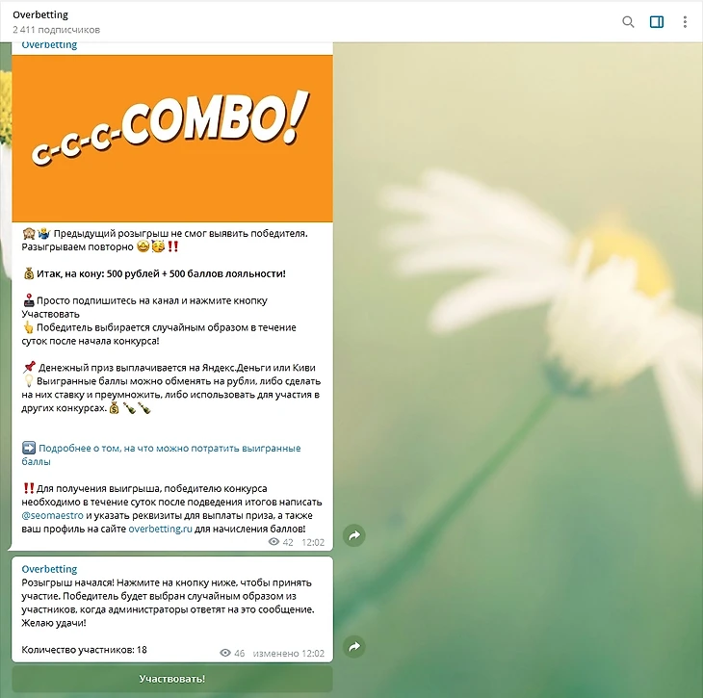Screen dimensions: 703x698
Task: Click the 12:02 timestamp of the first post
Action: 313,542
